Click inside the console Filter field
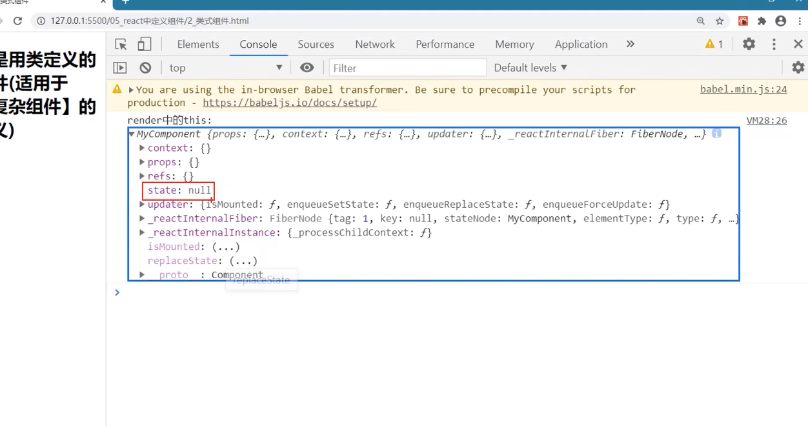The height and width of the screenshot is (426, 808). point(407,67)
